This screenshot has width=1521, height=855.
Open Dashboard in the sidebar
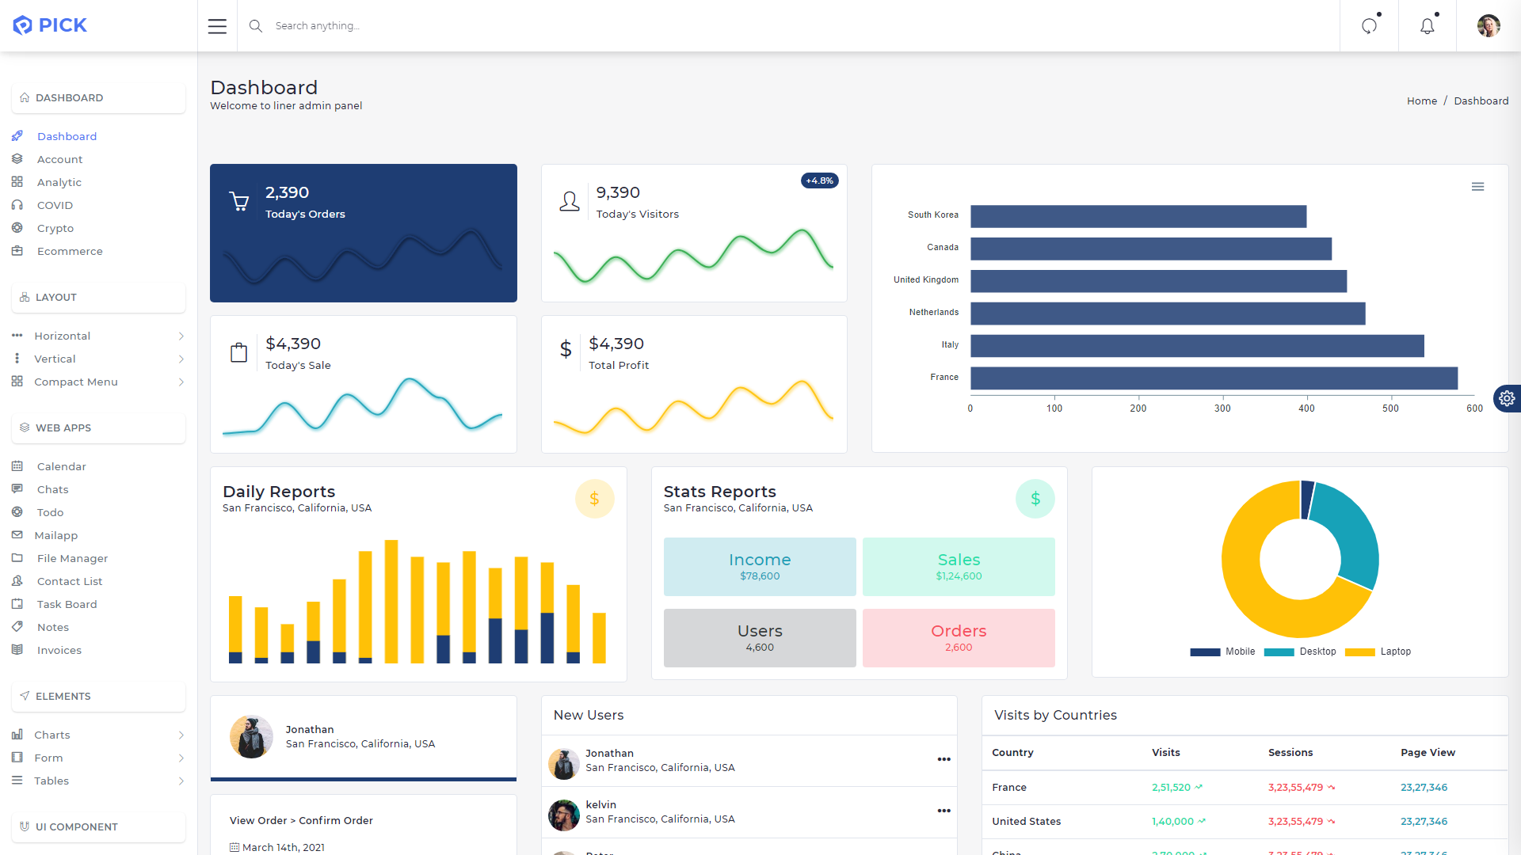[67, 136]
